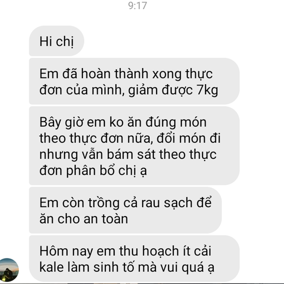Click "an toàn" at the end of the fourth bubble
284x284 pixels.
[x=106, y=219]
